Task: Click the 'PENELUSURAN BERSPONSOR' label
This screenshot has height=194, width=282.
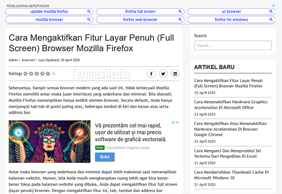Action: pos(28,6)
